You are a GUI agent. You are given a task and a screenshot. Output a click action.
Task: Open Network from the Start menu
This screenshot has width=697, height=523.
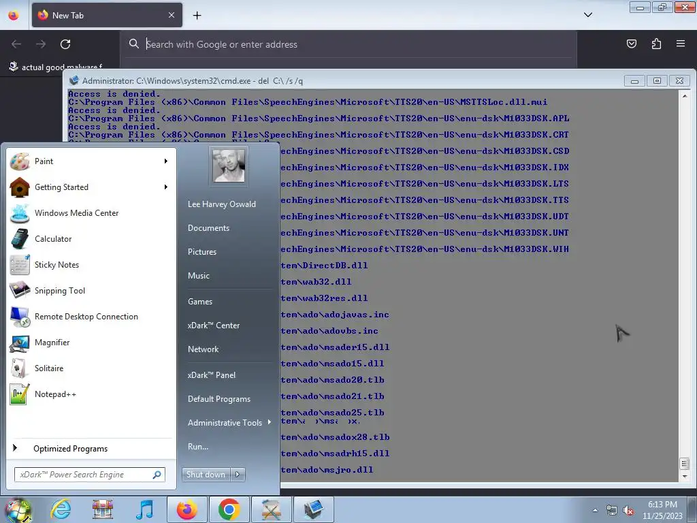click(203, 349)
